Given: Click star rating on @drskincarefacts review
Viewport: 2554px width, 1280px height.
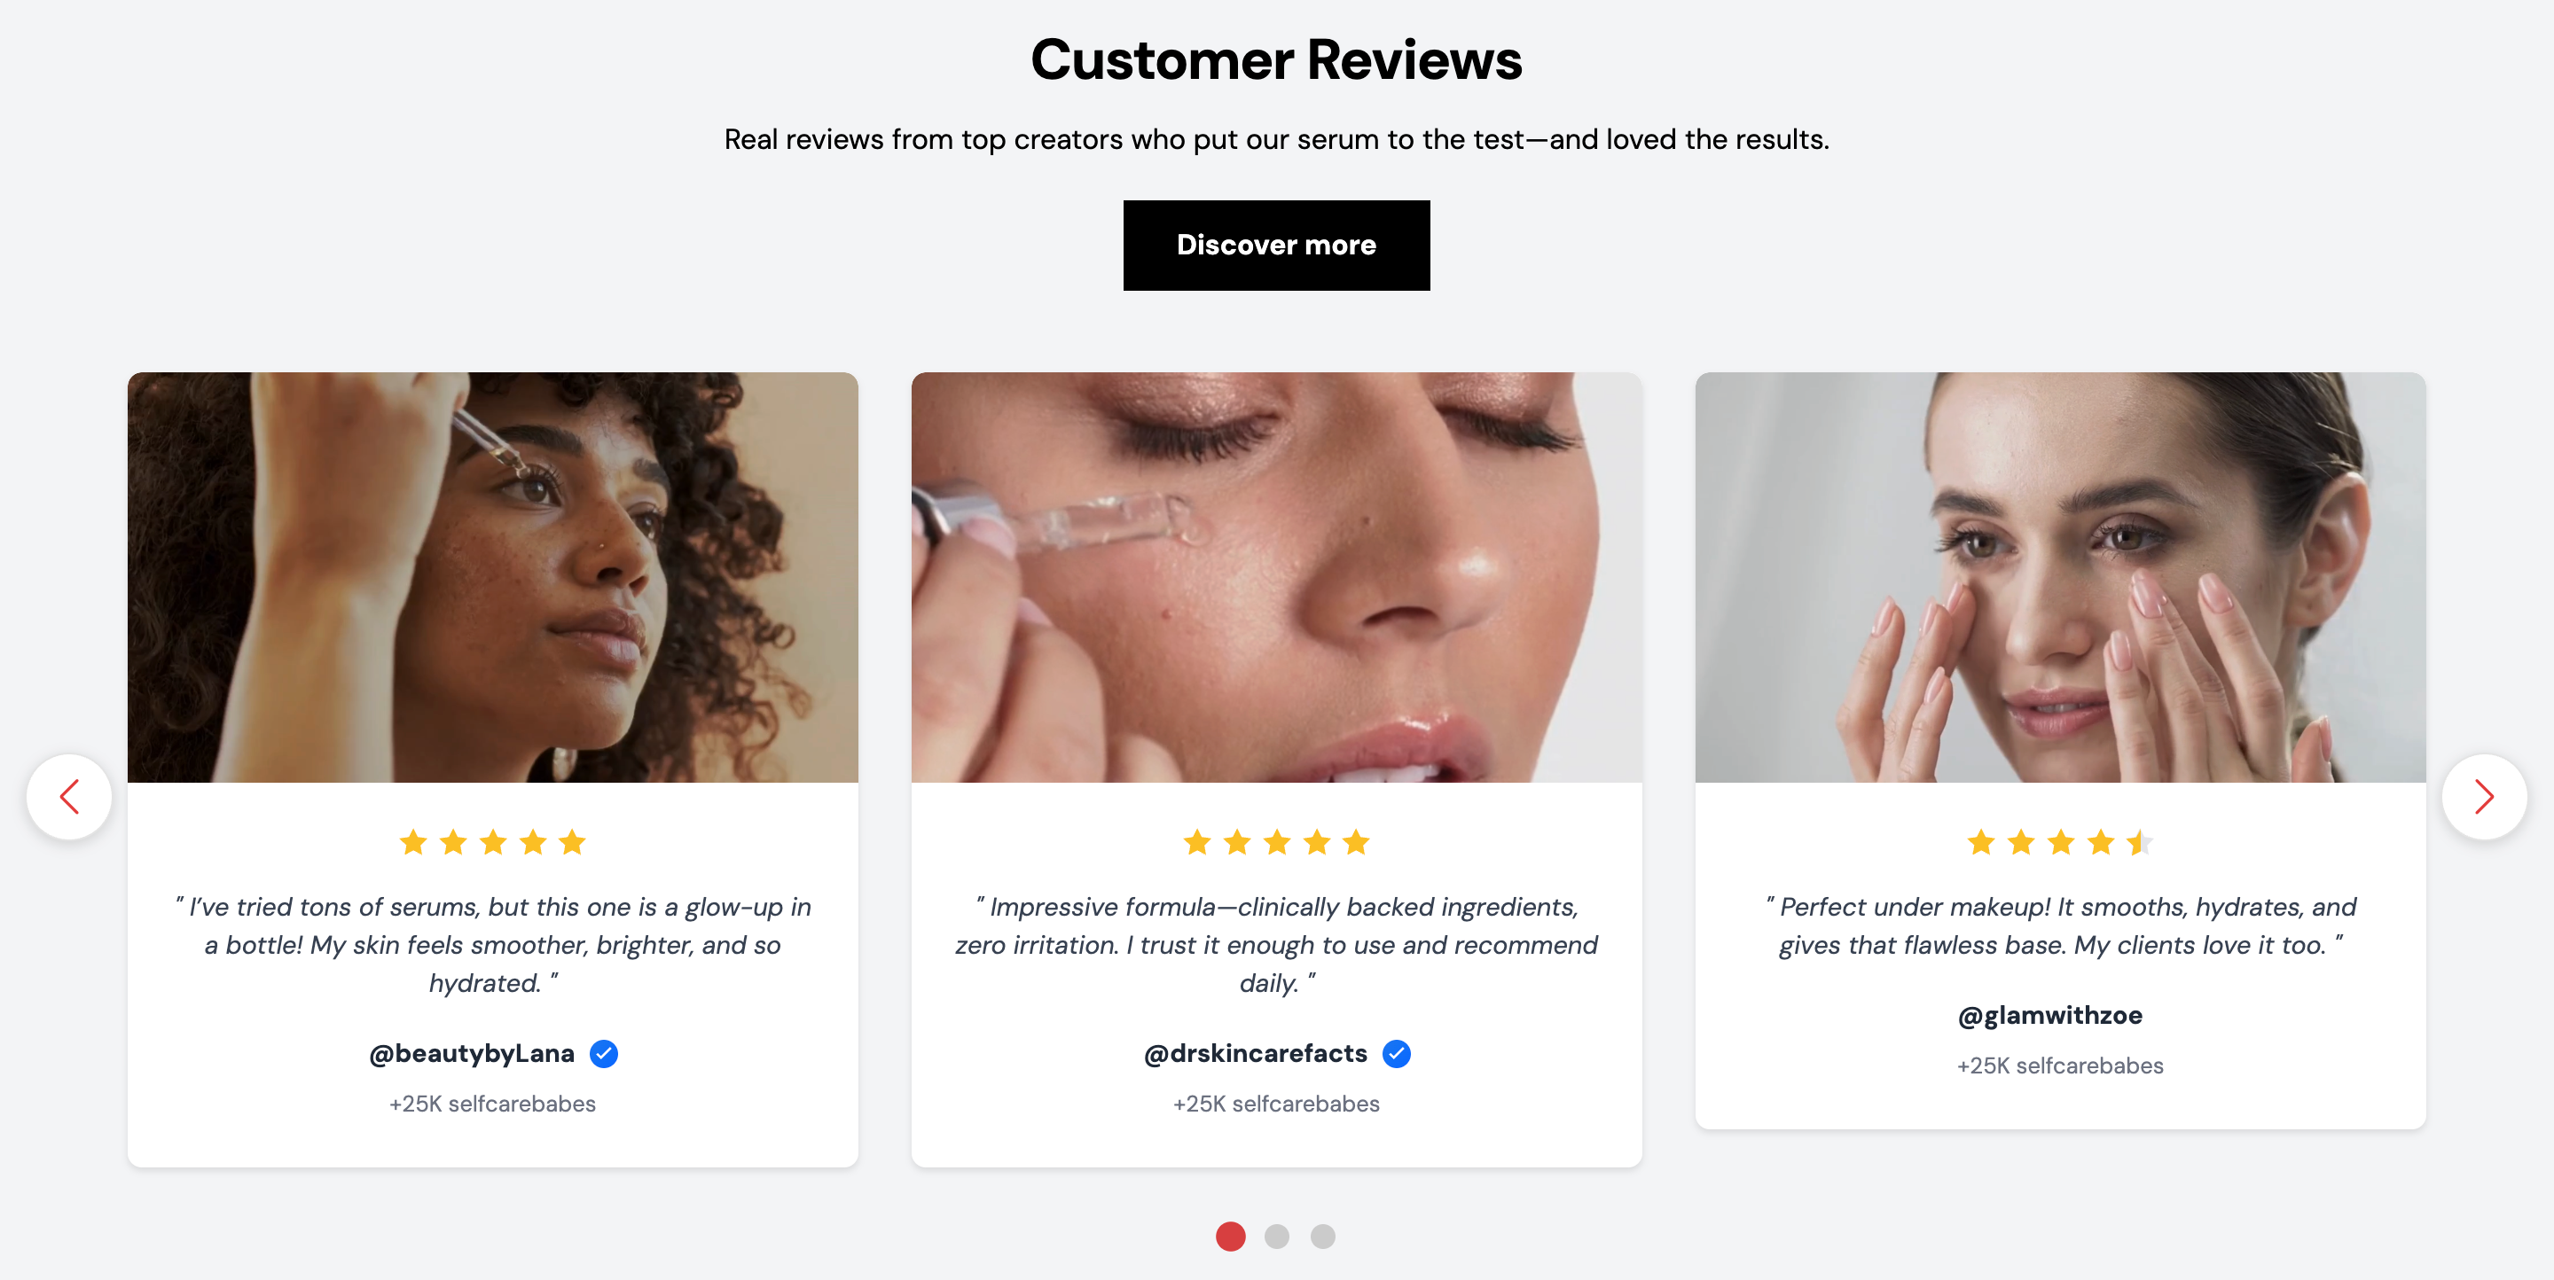Looking at the screenshot, I should [1276, 842].
